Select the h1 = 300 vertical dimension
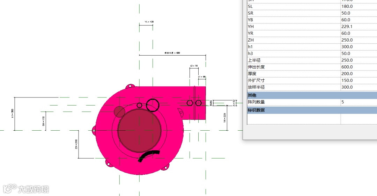 [13, 113]
